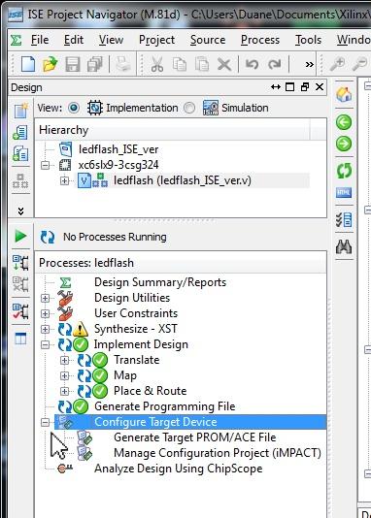Screen dimensions: 371x518
Task: Click the binoculars Find icon
Action: pos(344,246)
